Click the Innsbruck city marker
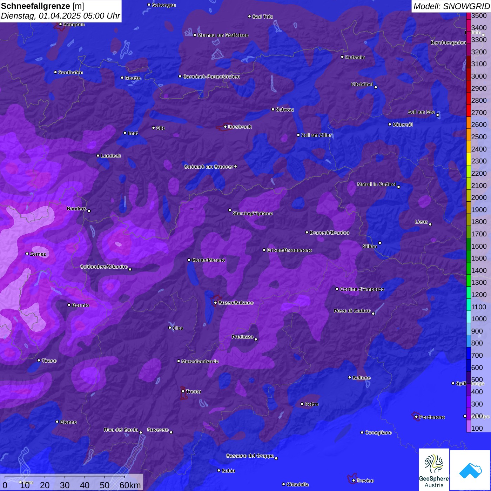Screen dimensions: 491x491 (x=226, y=127)
